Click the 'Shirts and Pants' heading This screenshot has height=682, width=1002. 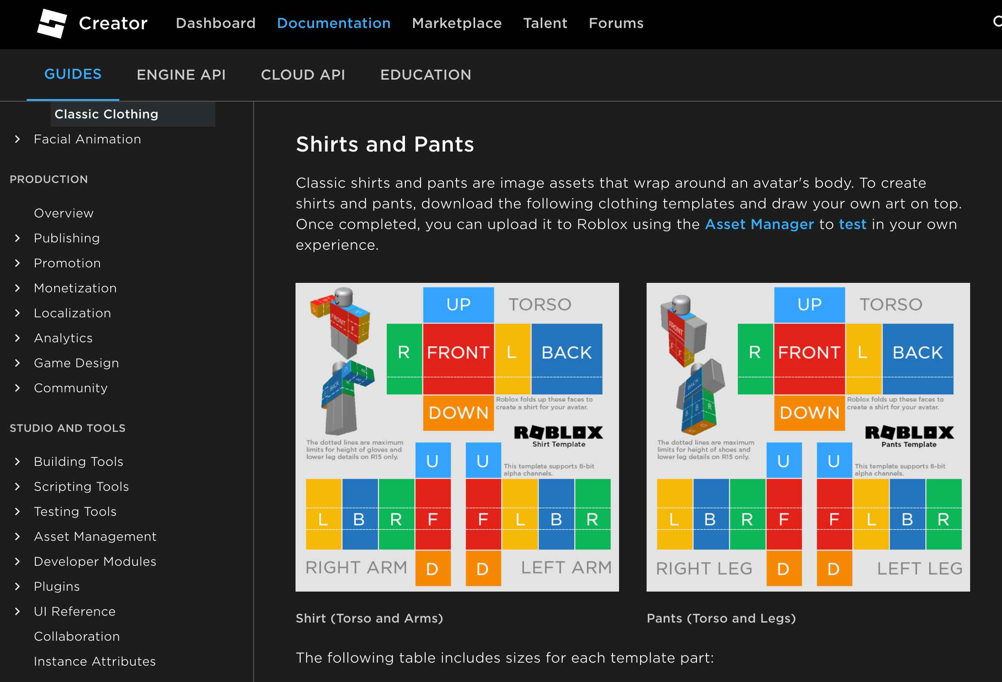[385, 144]
